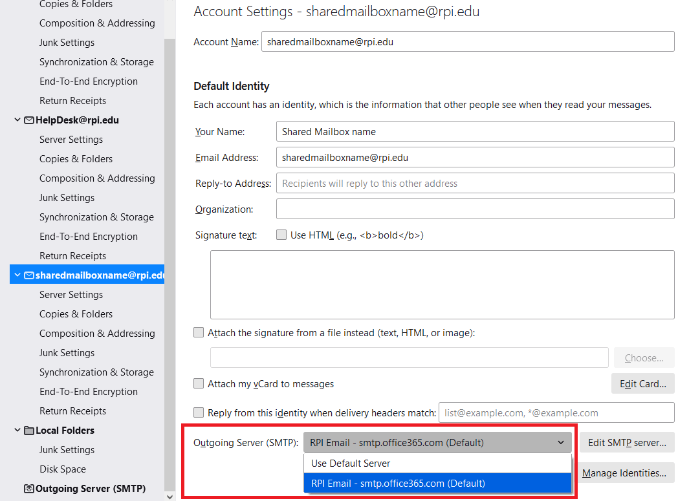Viewport: 689px width, 501px height.
Task: Click the Edit Card button
Action: [643, 384]
